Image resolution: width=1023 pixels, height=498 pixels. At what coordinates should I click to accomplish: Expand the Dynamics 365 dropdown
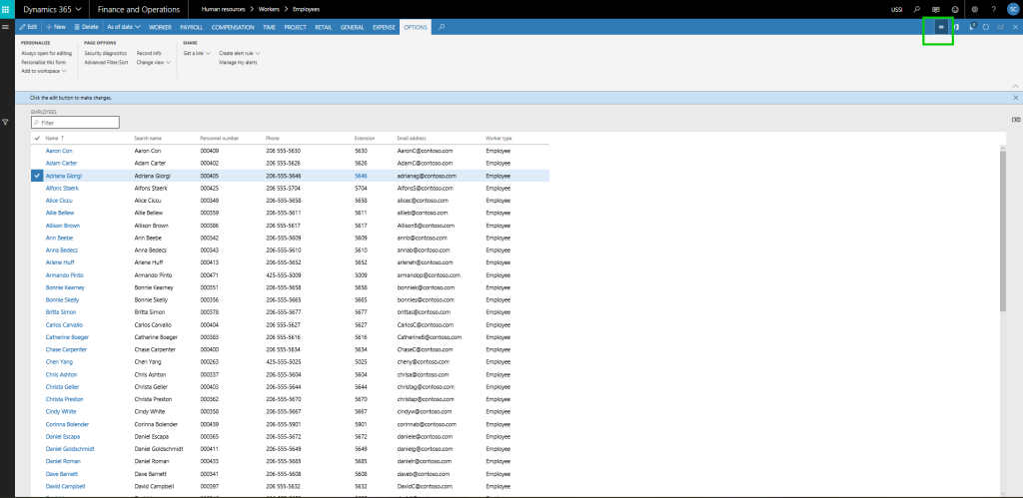[52, 9]
